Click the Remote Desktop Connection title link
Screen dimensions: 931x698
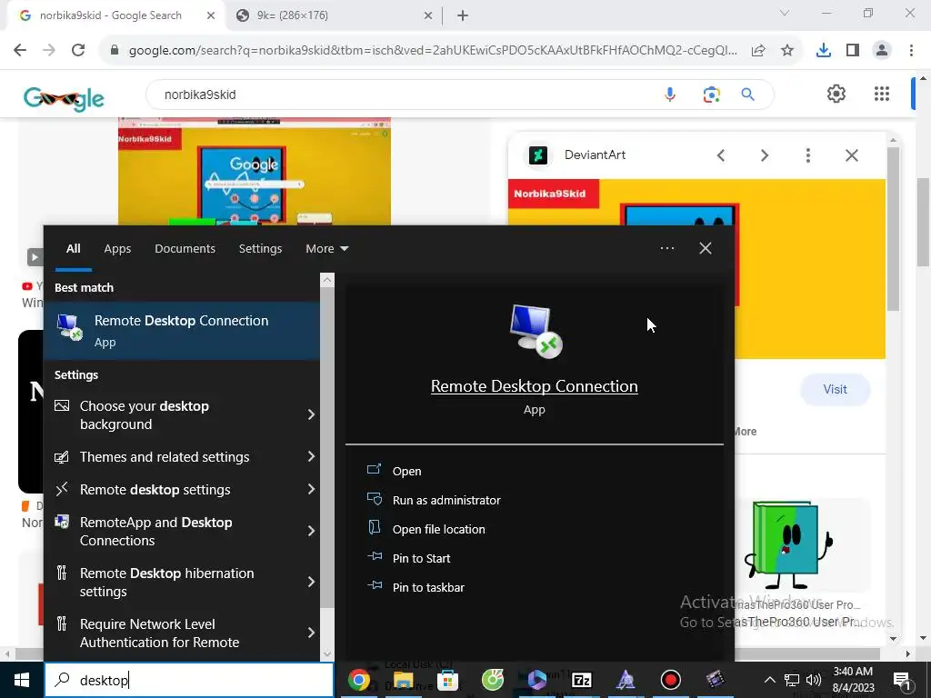pyautogui.click(x=535, y=386)
